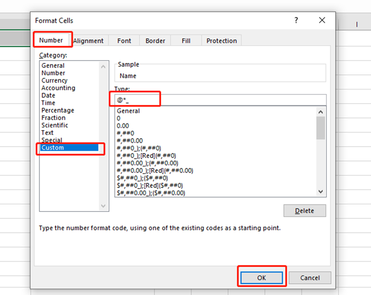Select the Custom category
Screen dimensions: 371x295
[69, 148]
